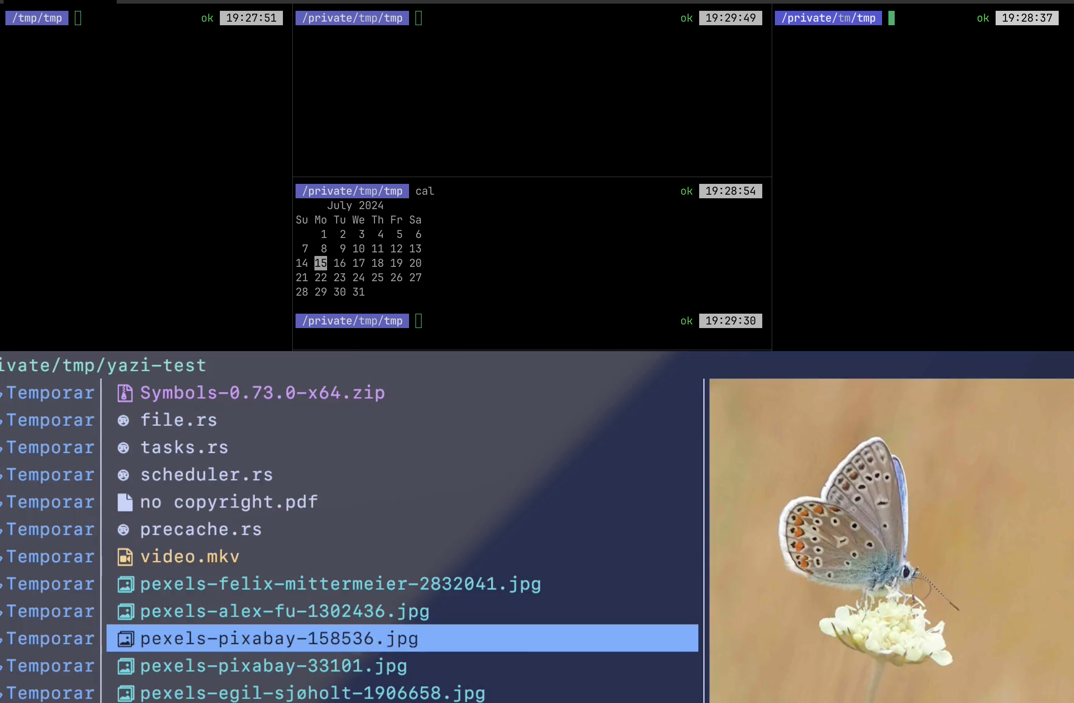Click the 19:28:54 timestamp beside cal

tap(730, 191)
